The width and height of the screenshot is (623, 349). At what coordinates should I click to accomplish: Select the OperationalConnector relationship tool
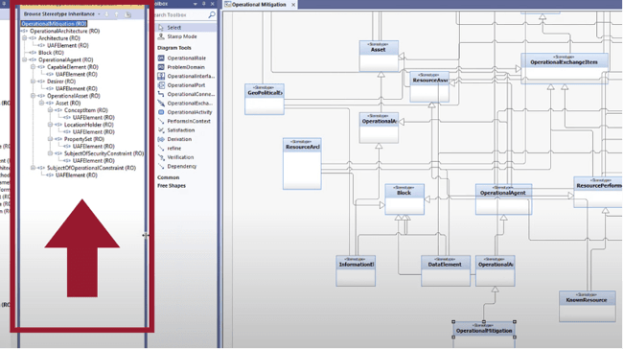186,94
